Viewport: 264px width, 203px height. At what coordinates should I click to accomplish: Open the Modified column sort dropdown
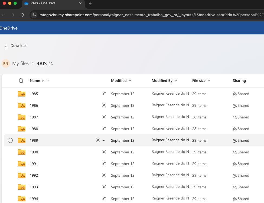130,81
